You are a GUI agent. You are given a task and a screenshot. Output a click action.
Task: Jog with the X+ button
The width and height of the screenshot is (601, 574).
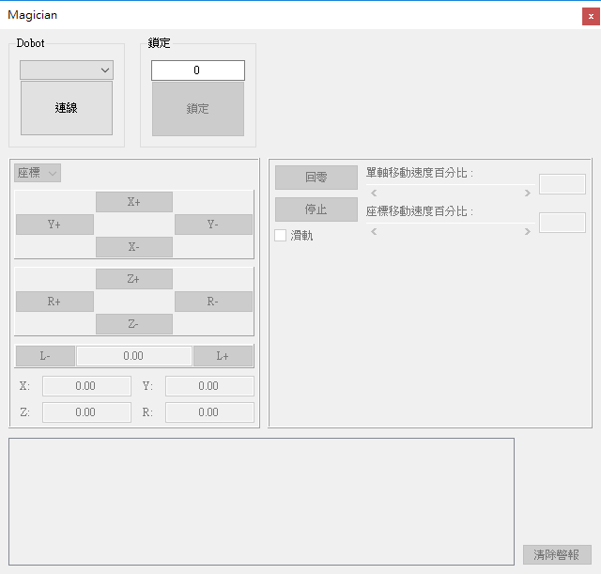pyautogui.click(x=133, y=202)
